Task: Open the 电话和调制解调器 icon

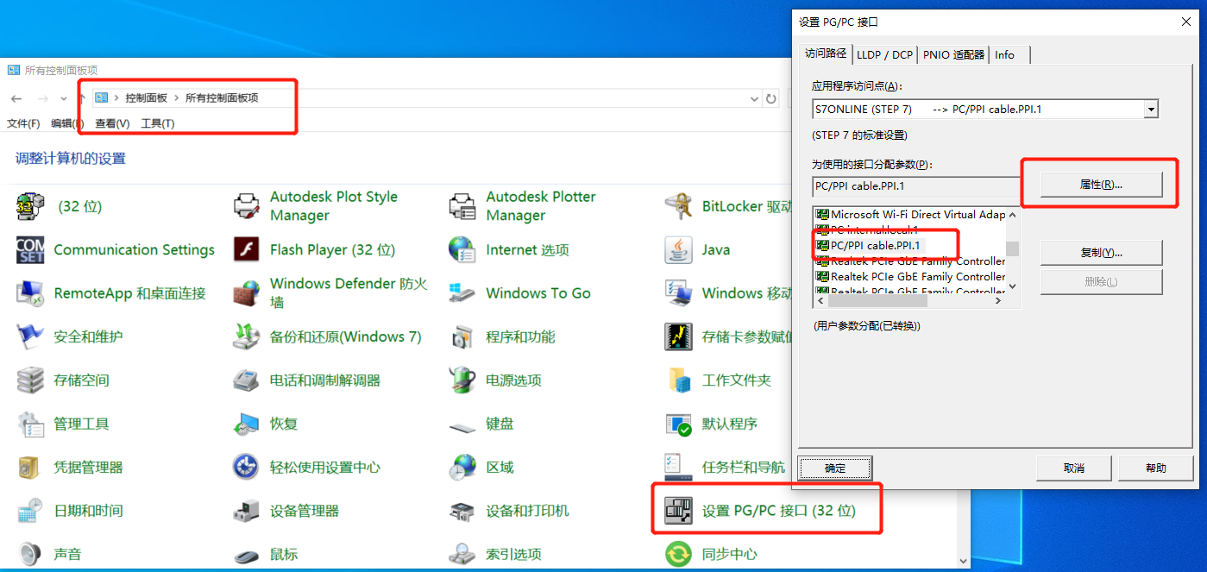Action: tap(247, 380)
